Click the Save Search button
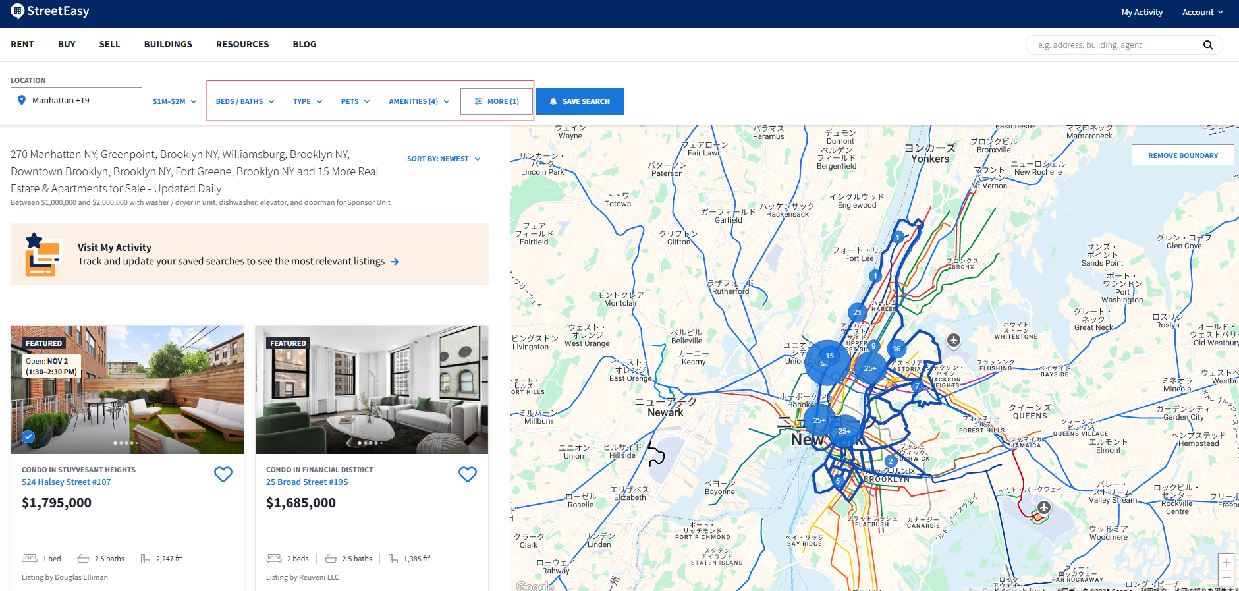 (x=579, y=101)
